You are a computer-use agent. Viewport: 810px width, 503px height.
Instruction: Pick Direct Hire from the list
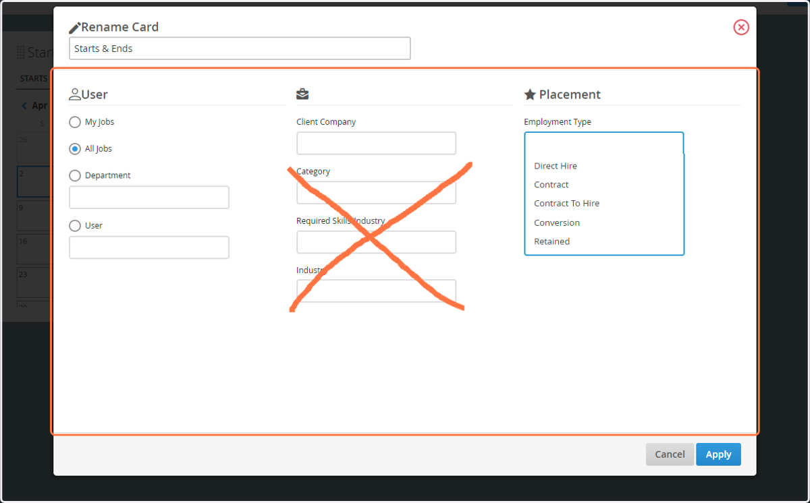click(x=556, y=166)
